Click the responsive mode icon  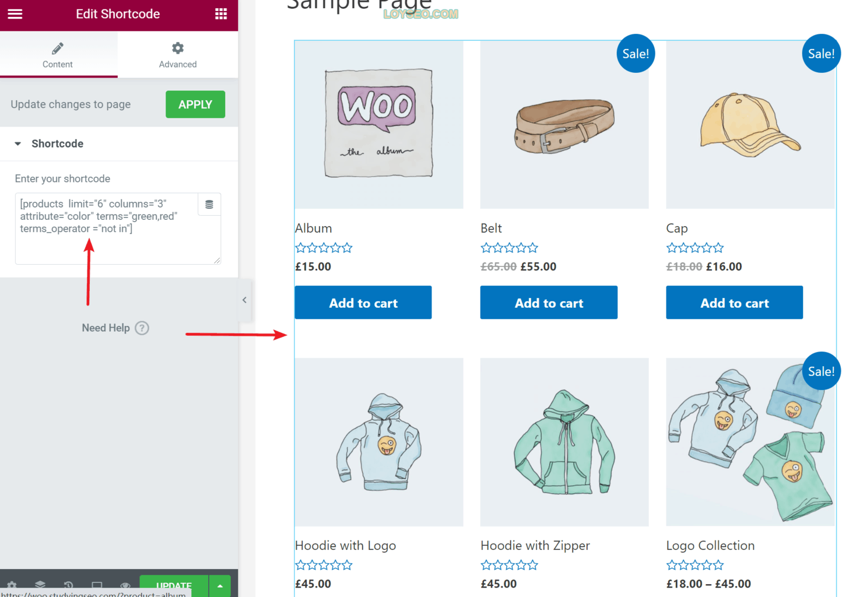click(x=97, y=585)
